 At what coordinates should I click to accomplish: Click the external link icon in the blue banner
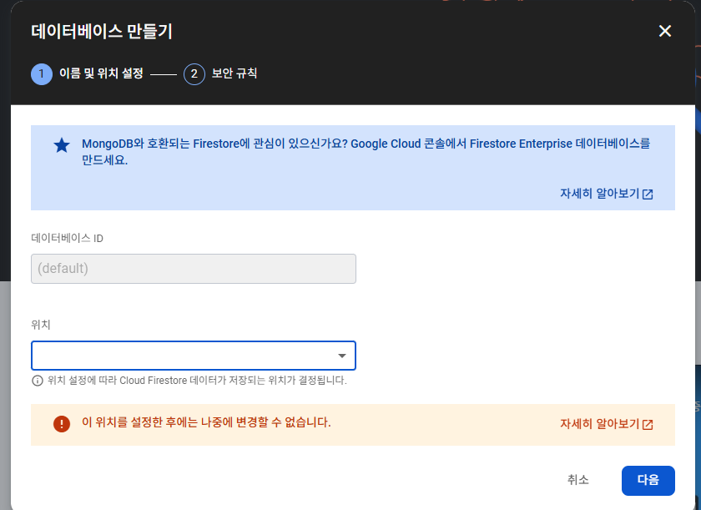click(x=648, y=194)
